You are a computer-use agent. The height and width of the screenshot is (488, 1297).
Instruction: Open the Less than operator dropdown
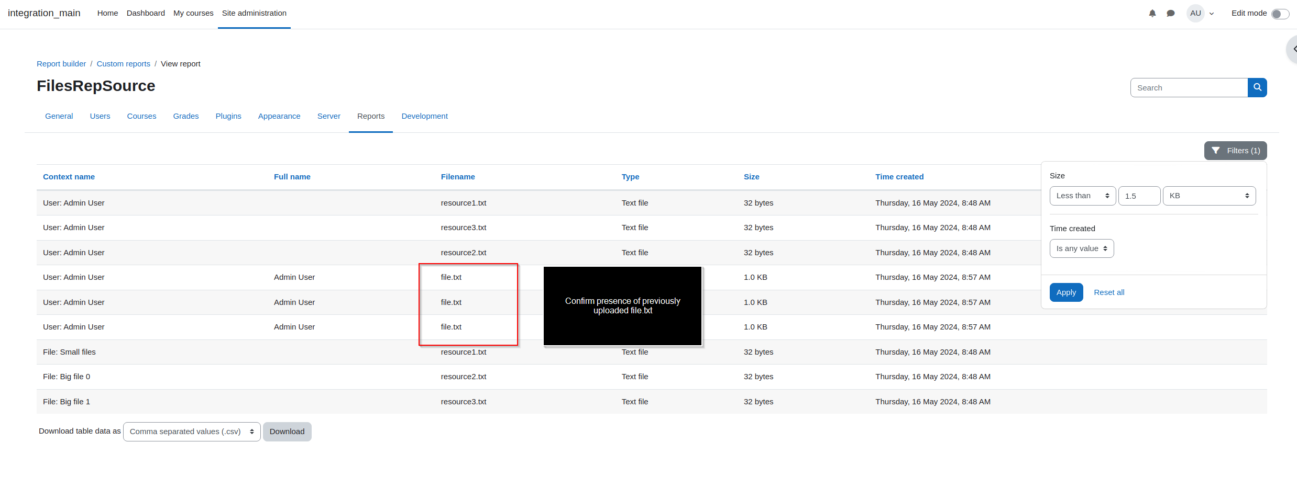[x=1083, y=196]
